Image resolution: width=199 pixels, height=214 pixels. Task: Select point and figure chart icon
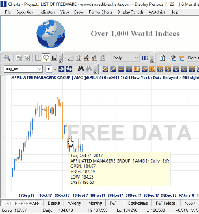102,58
